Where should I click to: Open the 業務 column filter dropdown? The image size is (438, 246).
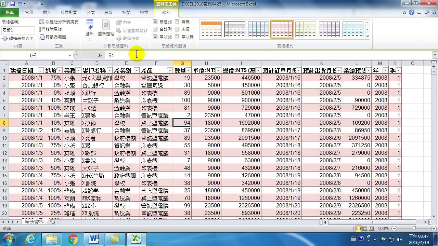78,70
